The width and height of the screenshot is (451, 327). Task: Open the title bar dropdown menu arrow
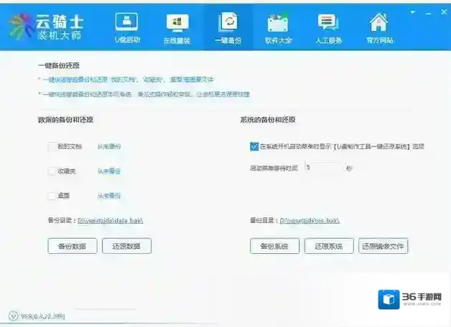click(x=413, y=12)
